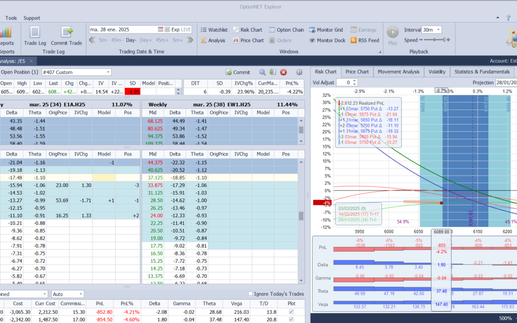This screenshot has width=517, height=323.
Task: Collapse the ribbon with the up arrow
Action: pyautogui.click(x=498, y=18)
